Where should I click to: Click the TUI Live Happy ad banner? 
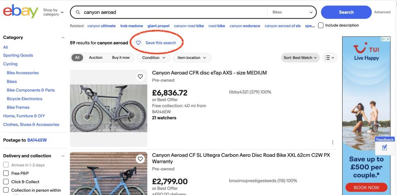coord(366,116)
